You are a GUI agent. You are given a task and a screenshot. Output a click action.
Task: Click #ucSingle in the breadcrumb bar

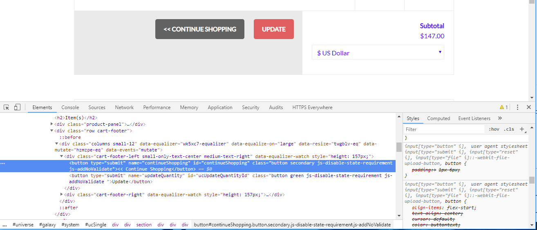click(x=96, y=225)
